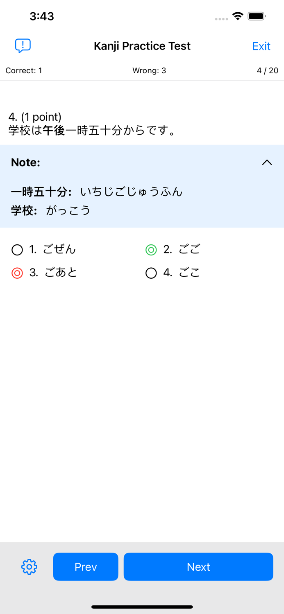The image size is (284, 614).
Task: Tap the Correct: 1 score label
Action: tap(23, 70)
